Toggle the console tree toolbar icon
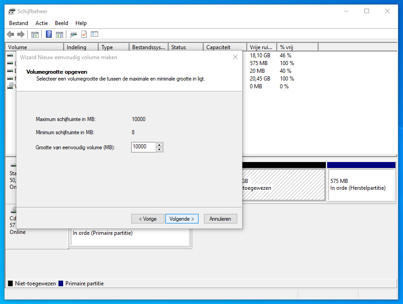 (35, 35)
